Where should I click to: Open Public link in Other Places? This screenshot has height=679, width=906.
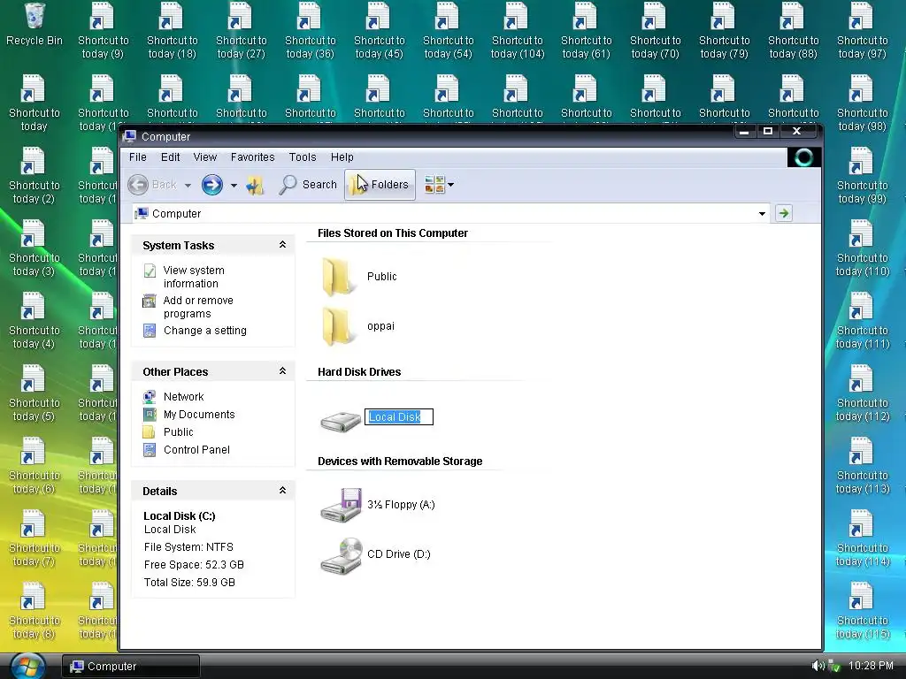click(x=179, y=431)
